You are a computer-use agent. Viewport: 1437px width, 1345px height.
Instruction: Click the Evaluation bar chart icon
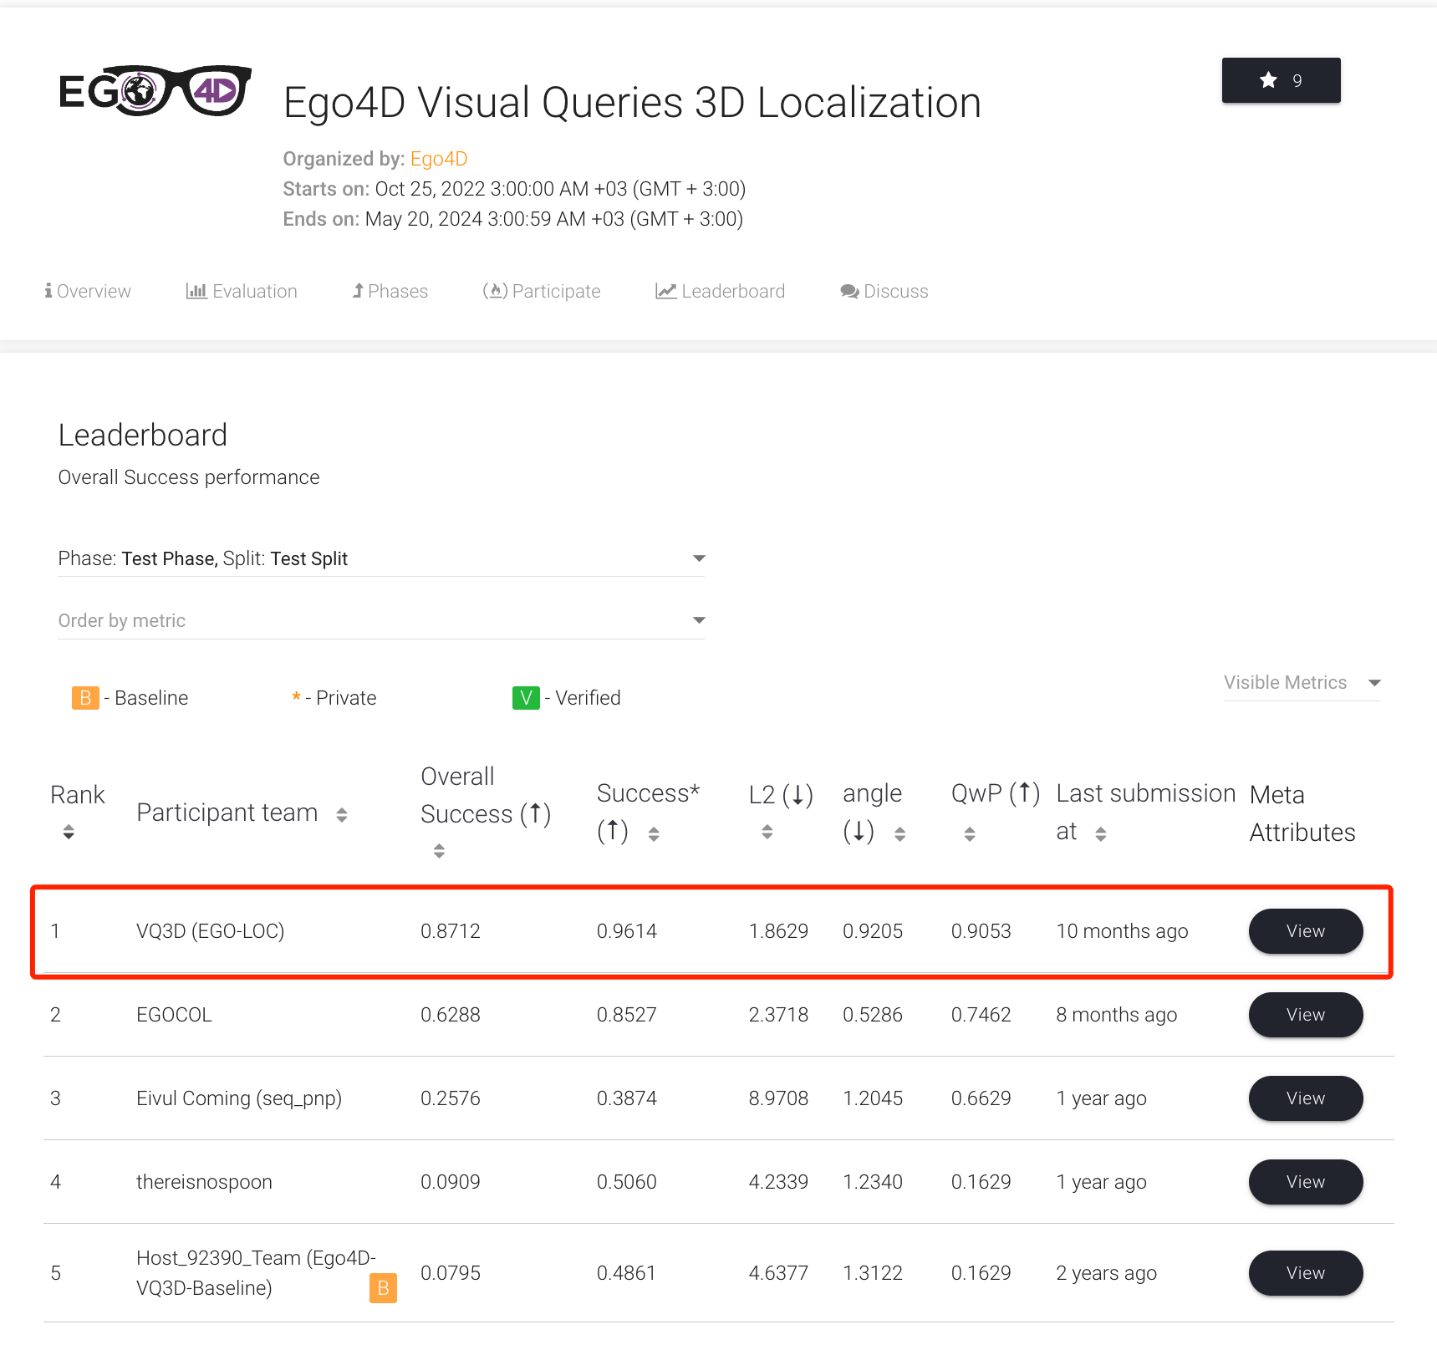point(196,291)
